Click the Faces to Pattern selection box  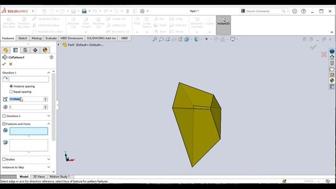29,145
